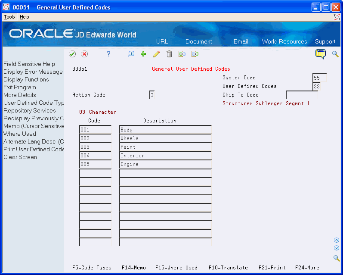The height and width of the screenshot is (275, 343).
Task: Click F21=Print function key
Action: pyautogui.click(x=272, y=268)
